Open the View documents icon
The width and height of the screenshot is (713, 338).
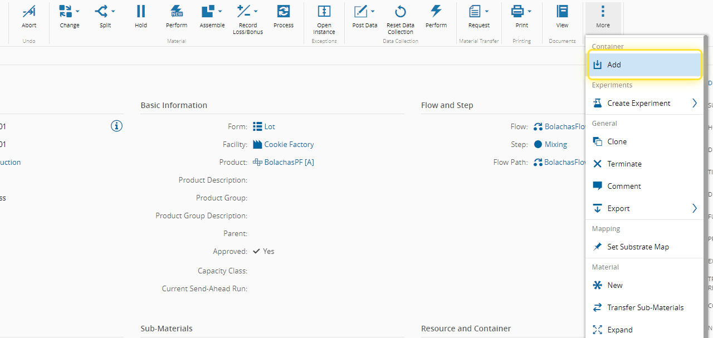[562, 12]
